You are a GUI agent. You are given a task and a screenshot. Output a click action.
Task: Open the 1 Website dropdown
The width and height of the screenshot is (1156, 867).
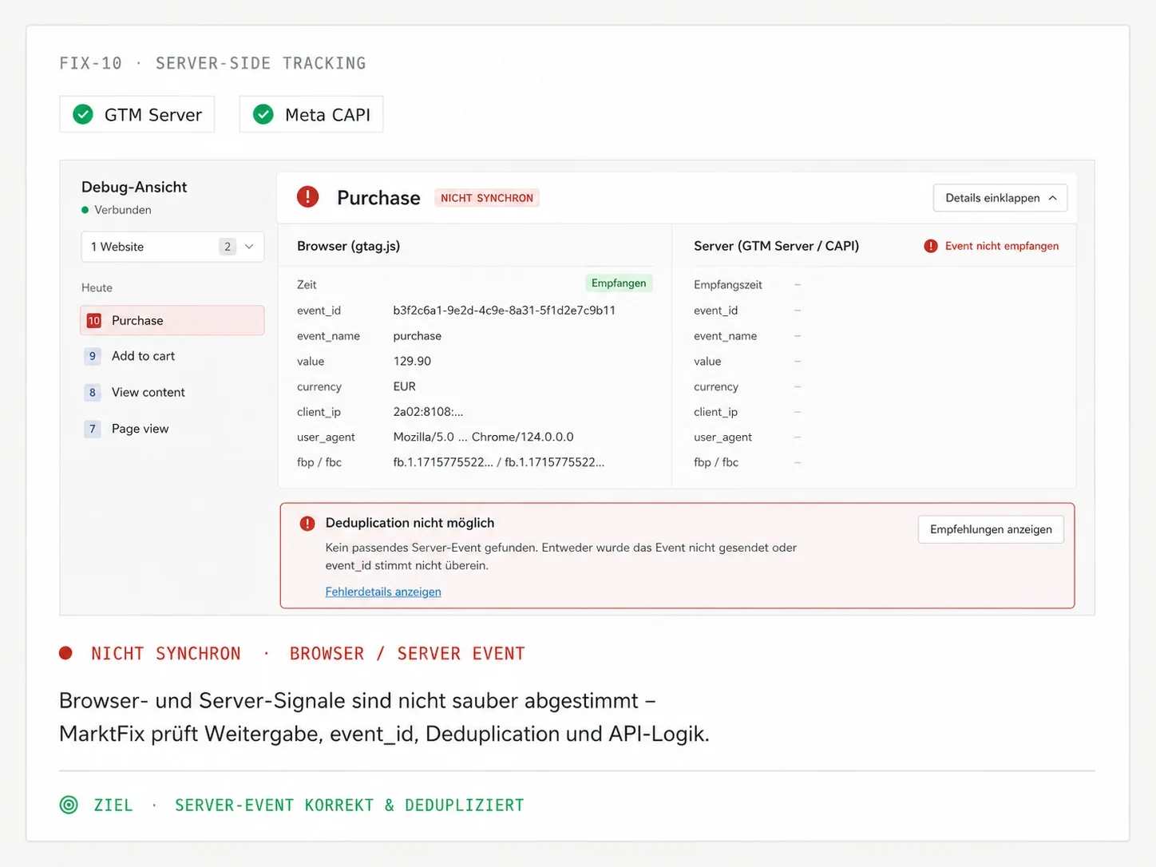[x=172, y=247]
